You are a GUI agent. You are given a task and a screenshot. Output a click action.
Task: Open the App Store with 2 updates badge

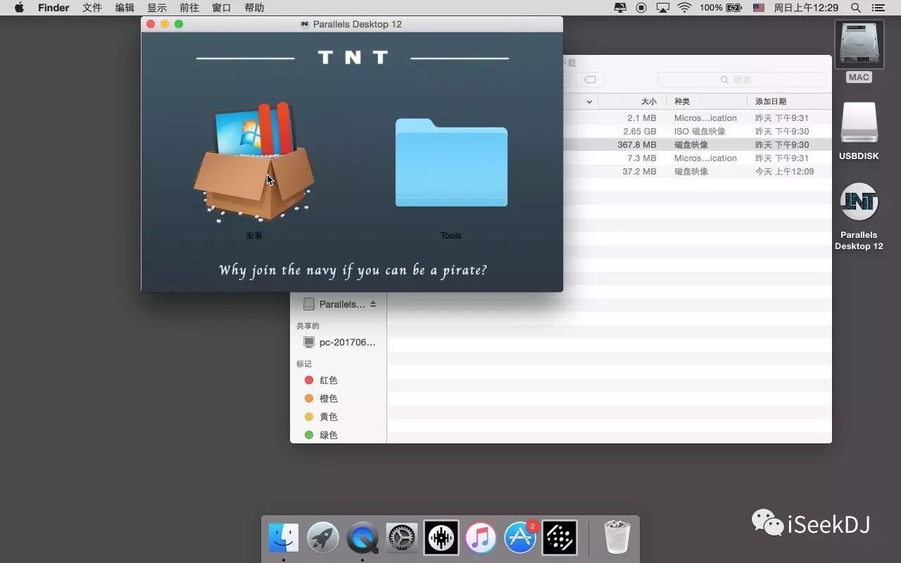click(520, 539)
